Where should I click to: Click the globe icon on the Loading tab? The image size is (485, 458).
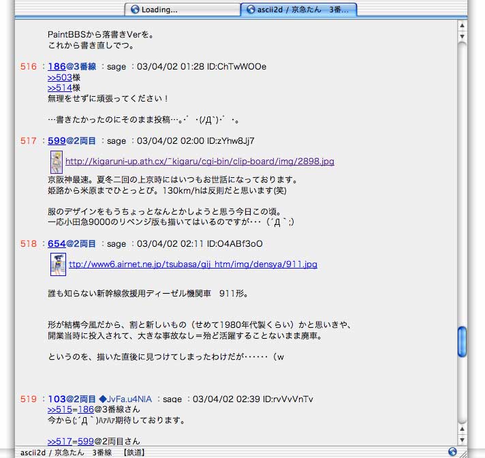pyautogui.click(x=135, y=10)
